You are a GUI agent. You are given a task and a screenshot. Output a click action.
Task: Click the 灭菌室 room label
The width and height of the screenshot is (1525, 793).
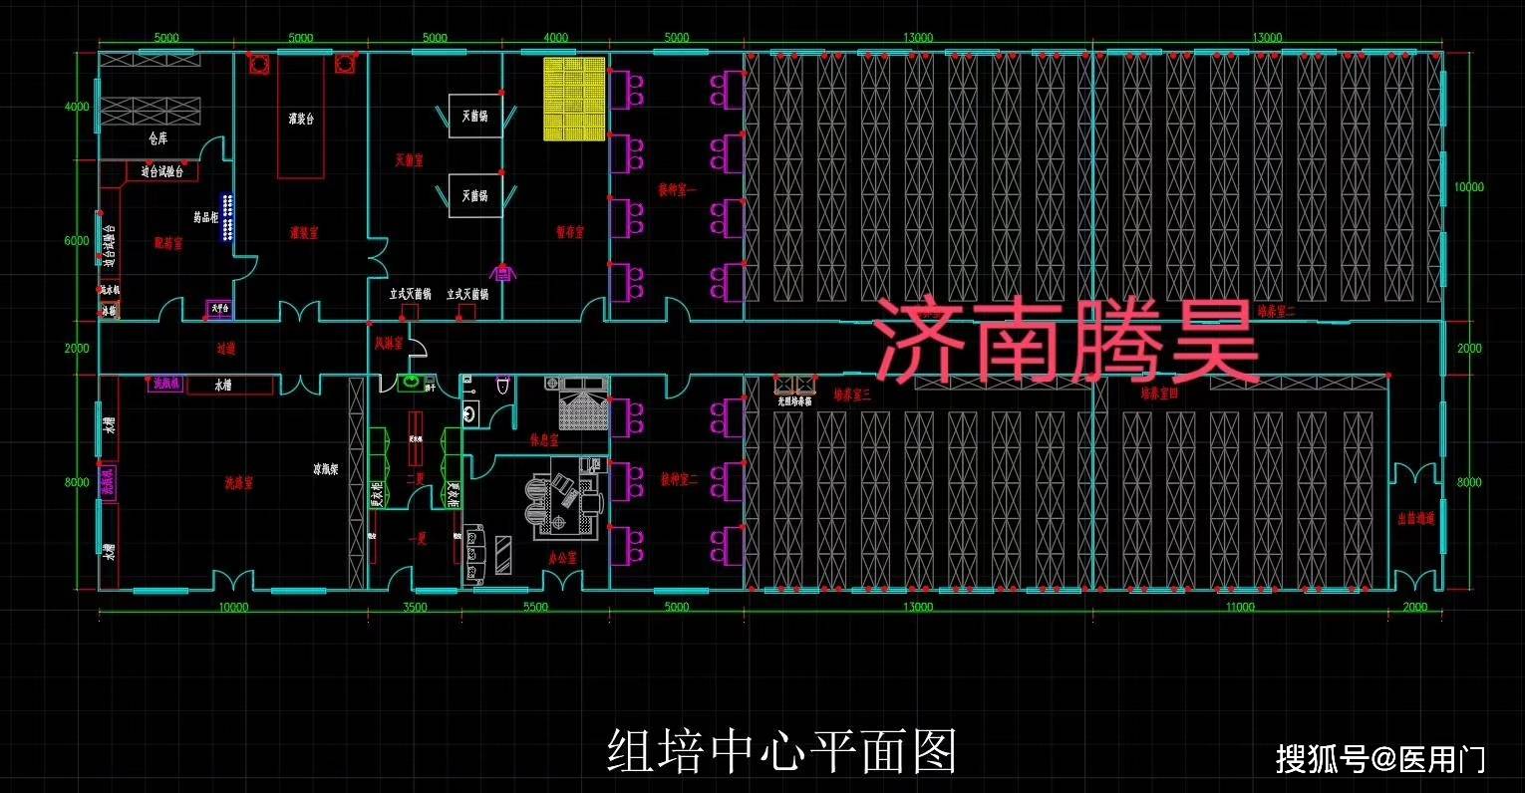(x=410, y=159)
